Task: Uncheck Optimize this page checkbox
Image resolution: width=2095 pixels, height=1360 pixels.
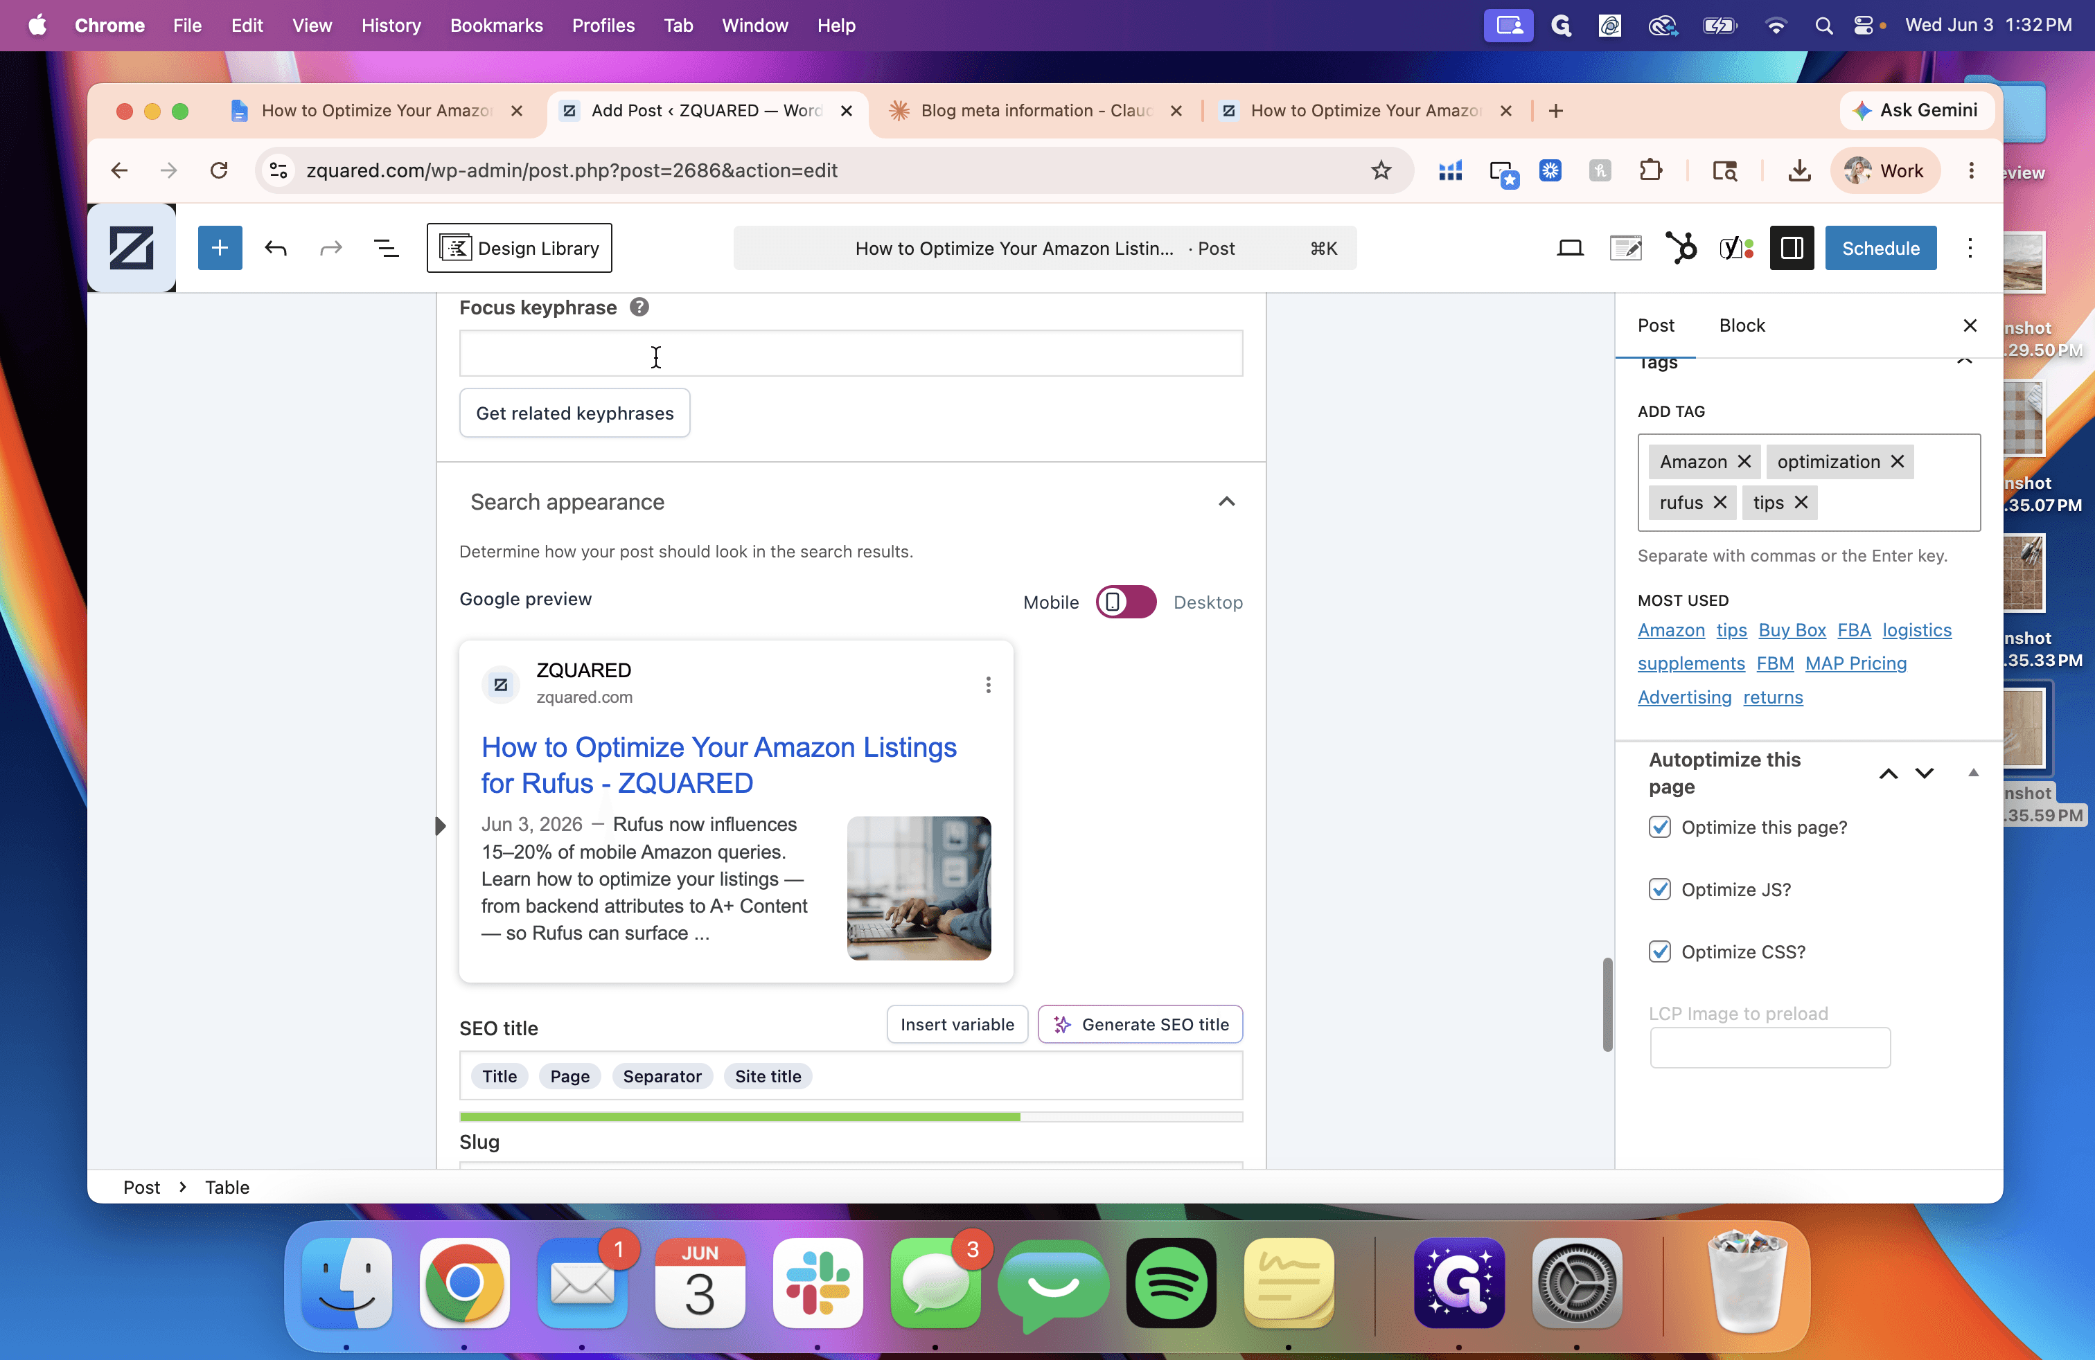Action: pos(1659,827)
